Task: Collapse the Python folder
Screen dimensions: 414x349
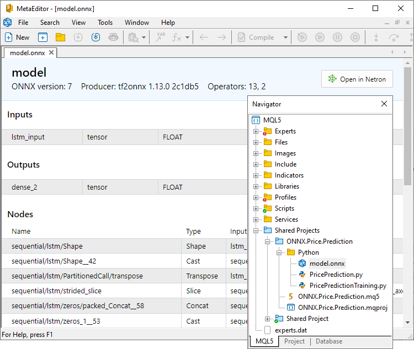Action: coord(279,253)
